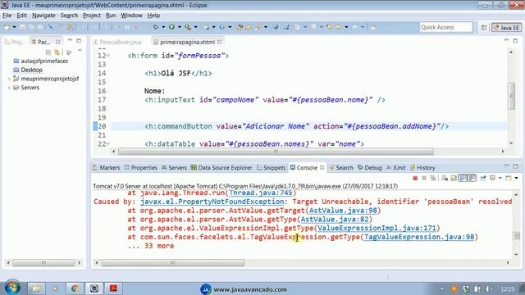Select the aulasjsfprimefaces project
The height and width of the screenshot is (295, 525).
tap(40, 61)
